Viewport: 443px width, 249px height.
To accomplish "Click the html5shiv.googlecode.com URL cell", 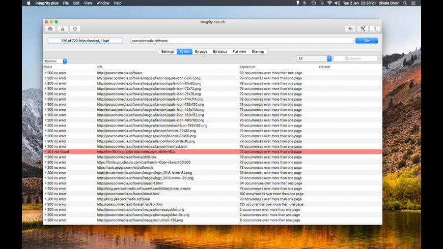I will point(136,152).
